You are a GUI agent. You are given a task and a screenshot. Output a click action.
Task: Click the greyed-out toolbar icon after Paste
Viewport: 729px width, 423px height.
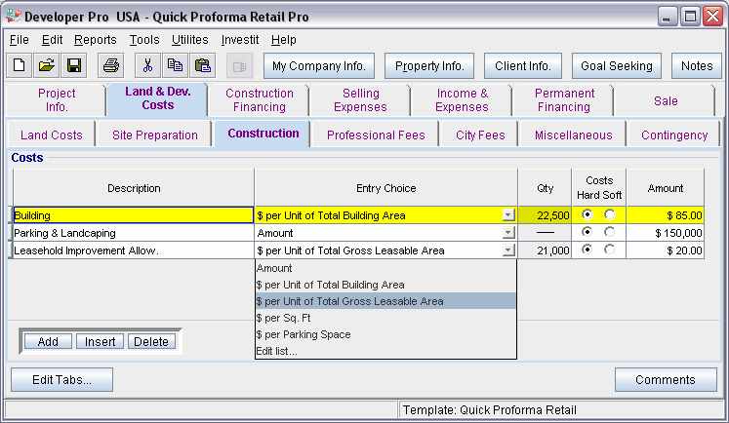(x=239, y=66)
